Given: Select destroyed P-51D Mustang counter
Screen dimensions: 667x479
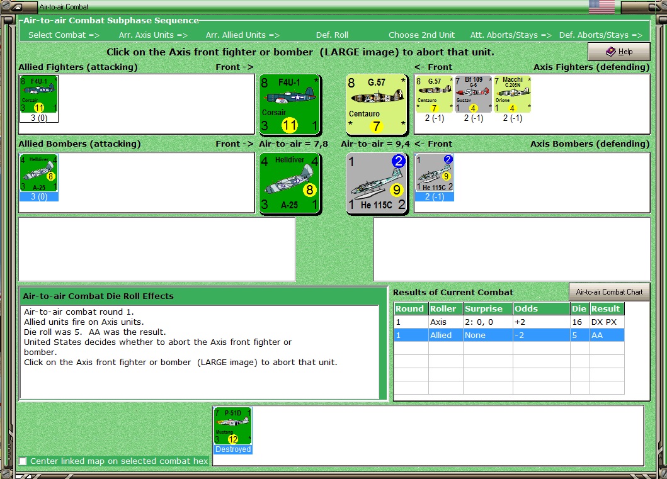Looking at the screenshot, I should tap(232, 426).
